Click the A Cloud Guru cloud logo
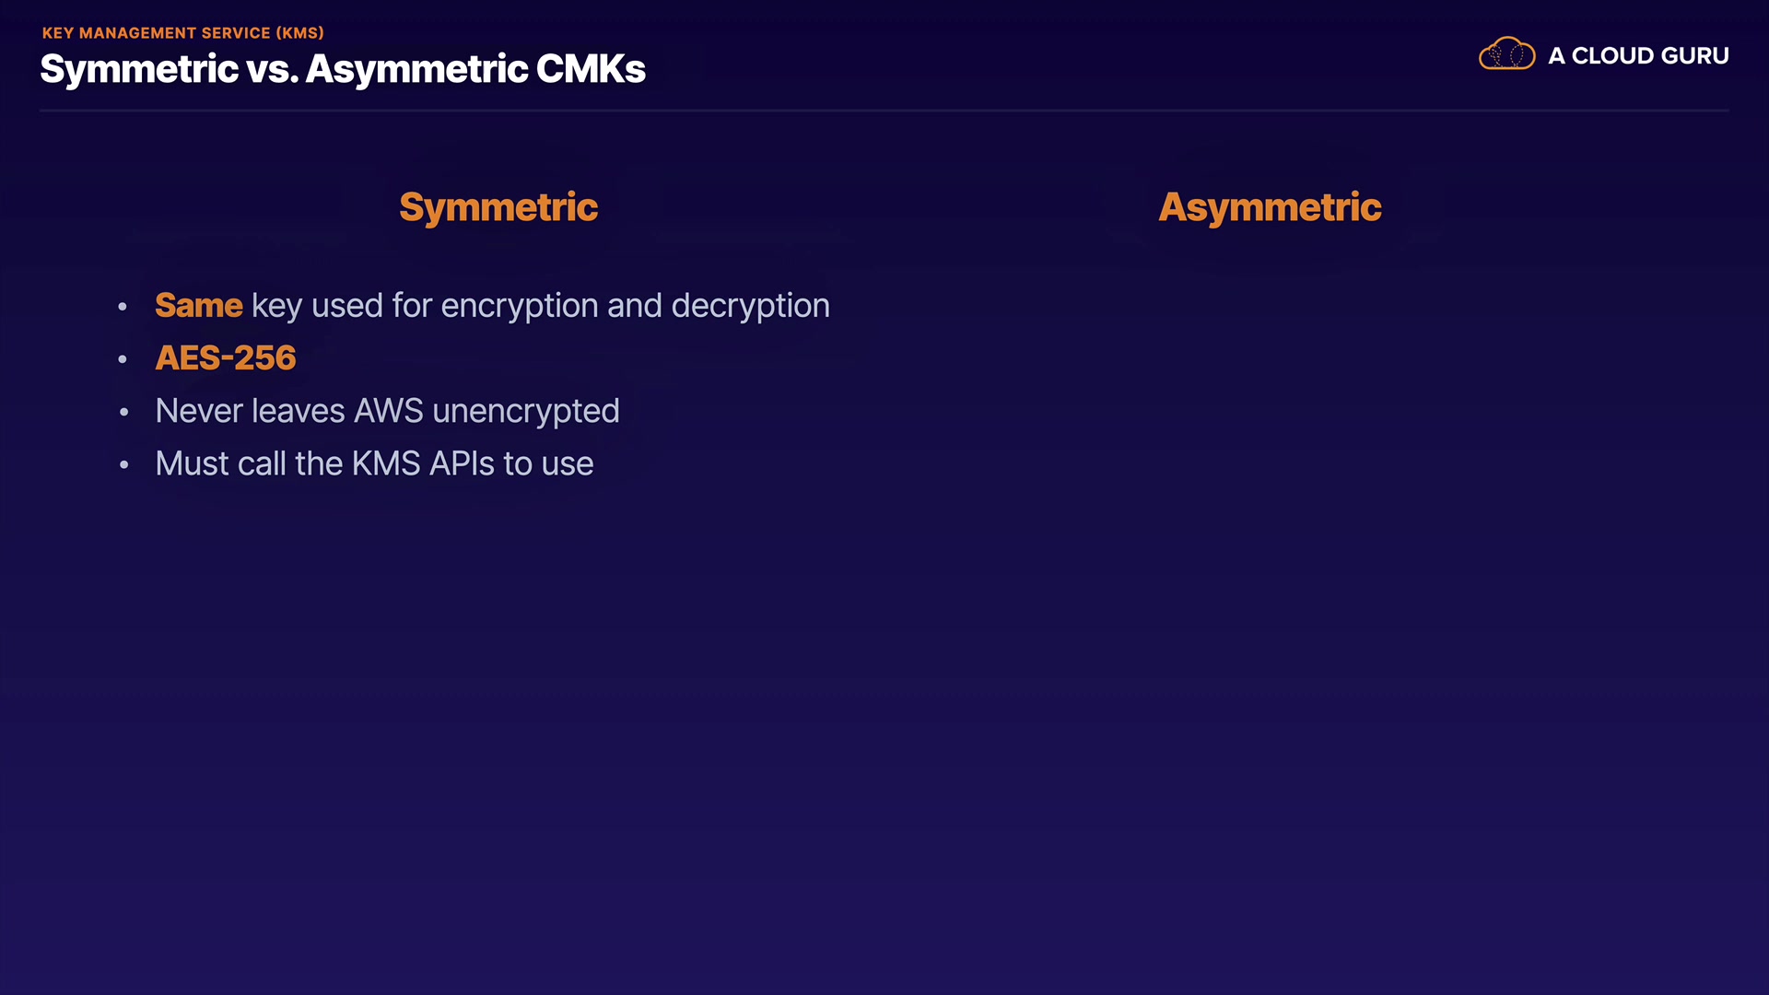This screenshot has height=995, width=1769. (x=1506, y=54)
